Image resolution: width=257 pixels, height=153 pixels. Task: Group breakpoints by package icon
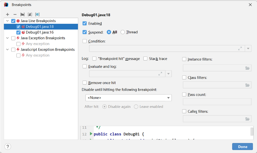22,14
